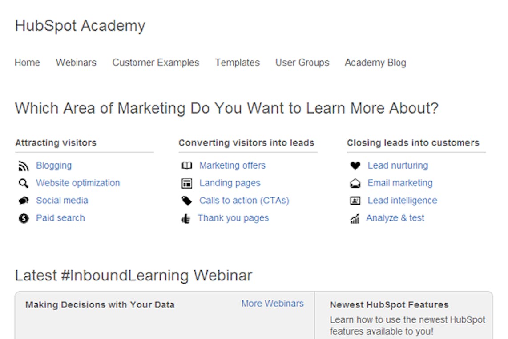Viewport: 508px width, 339px height.
Task: Click the speech bubble icon beside Social media
Action: pyautogui.click(x=23, y=201)
